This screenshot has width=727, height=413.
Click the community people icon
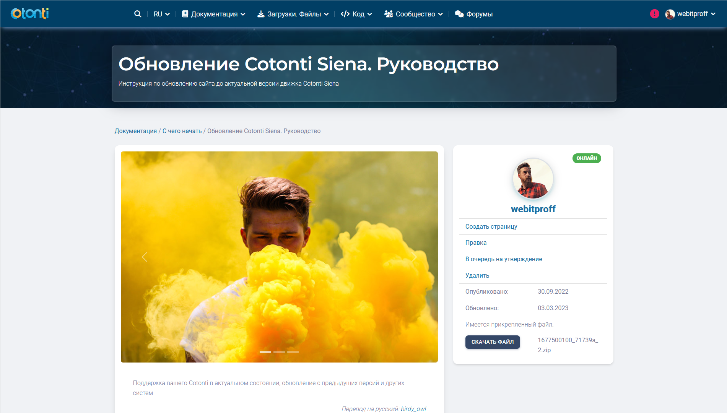tap(389, 14)
